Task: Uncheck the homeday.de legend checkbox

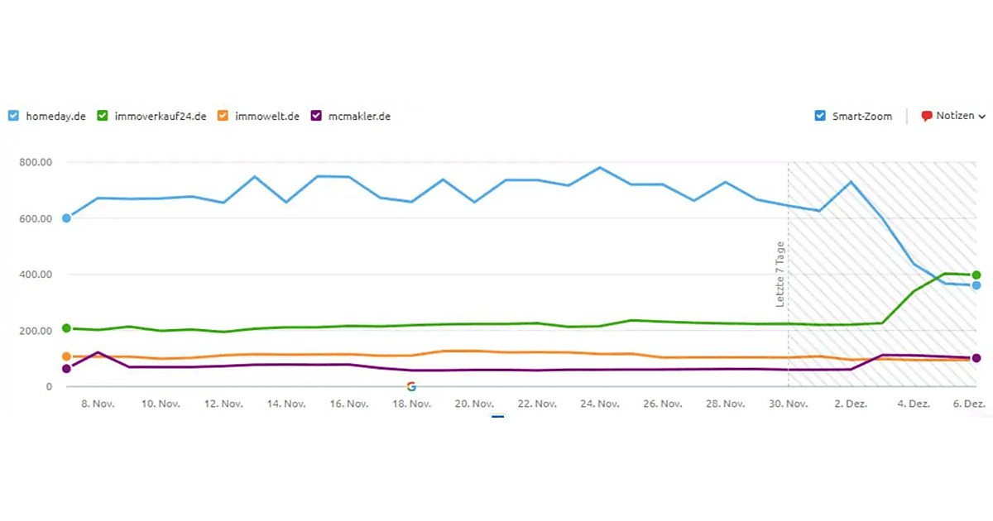Action: (x=13, y=117)
